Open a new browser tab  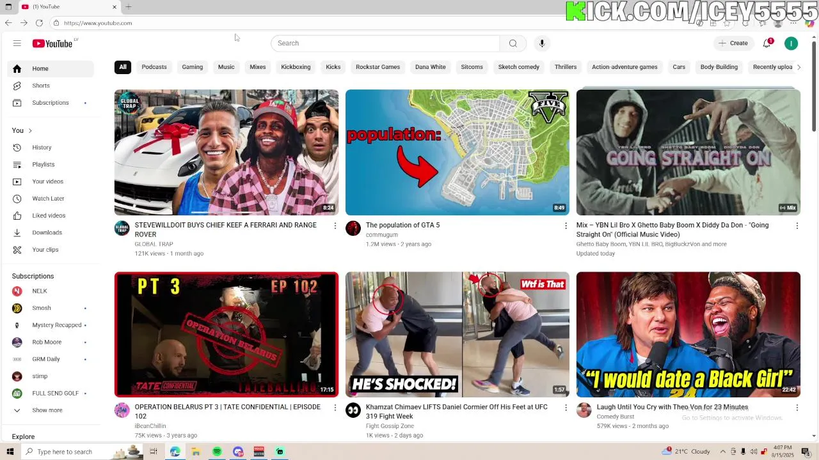(x=128, y=7)
